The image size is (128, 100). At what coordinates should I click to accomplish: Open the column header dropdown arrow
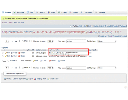[24, 50]
